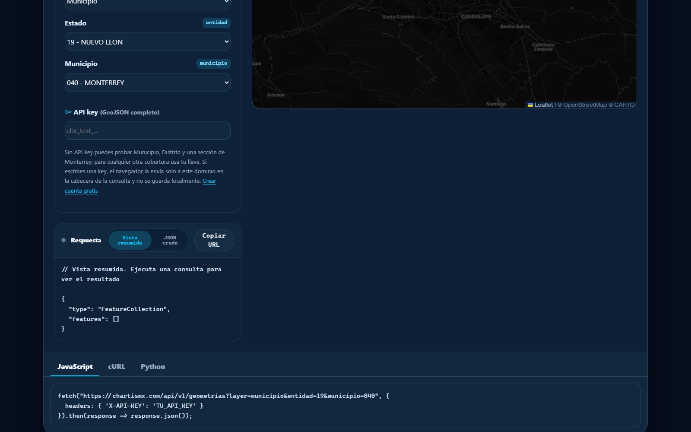691x432 pixels.
Task: Follow the Crear cuenta gratis link
Action: coord(209,181)
